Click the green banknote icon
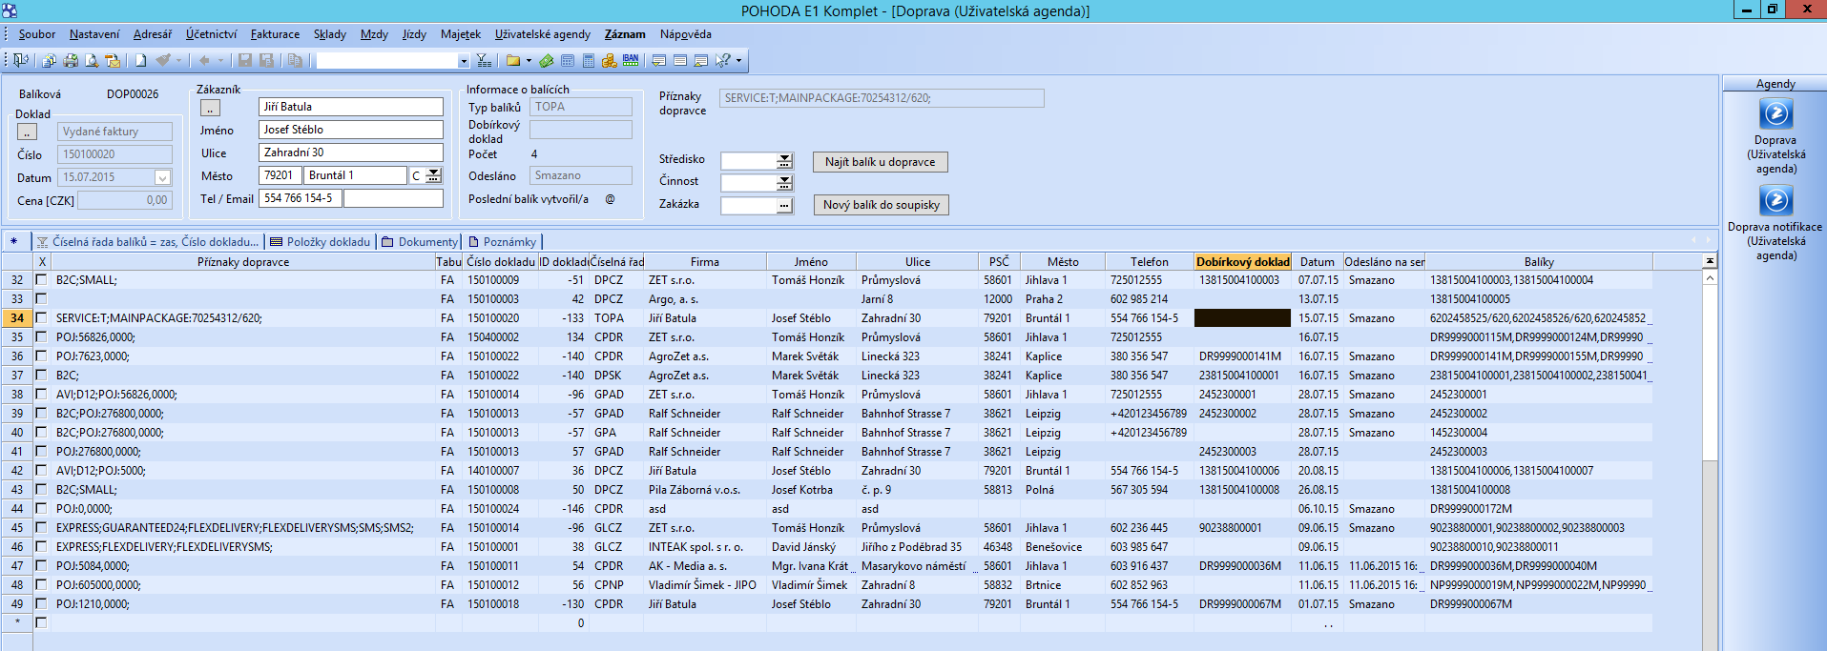Image resolution: width=1827 pixels, height=651 pixels. (x=547, y=60)
